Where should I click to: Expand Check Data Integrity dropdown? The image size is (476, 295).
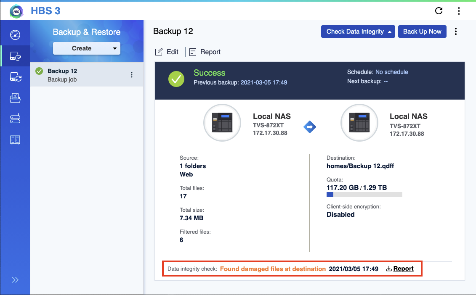click(390, 32)
